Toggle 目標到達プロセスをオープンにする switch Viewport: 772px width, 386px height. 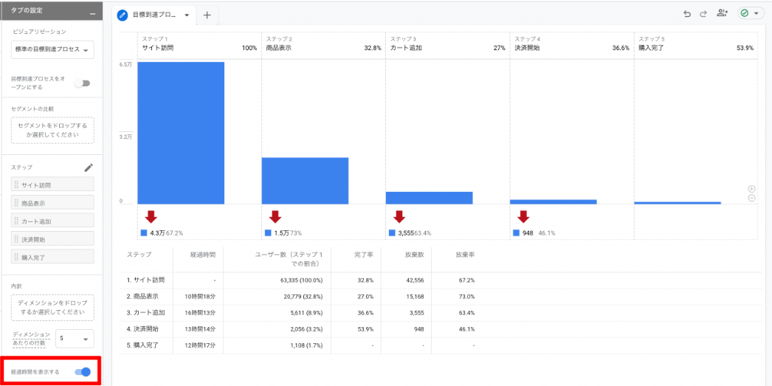(82, 83)
